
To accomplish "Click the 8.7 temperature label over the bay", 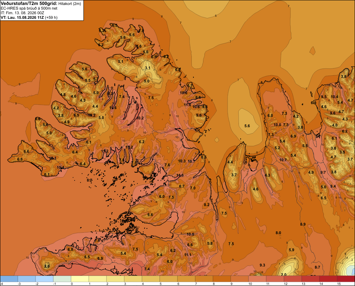I will coord(89,180).
